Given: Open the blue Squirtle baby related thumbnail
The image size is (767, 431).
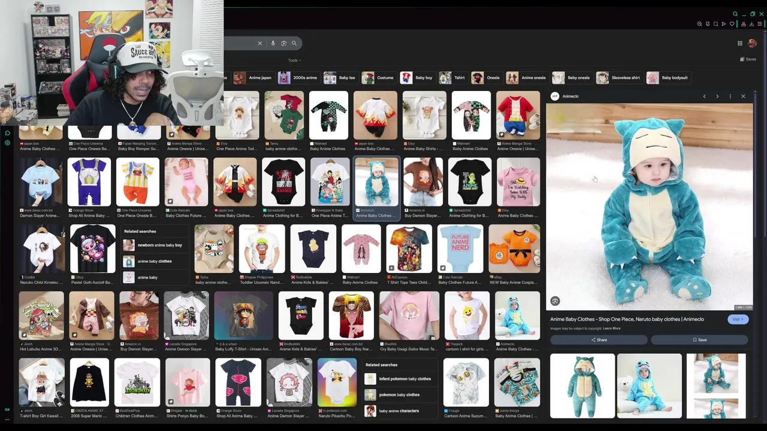Looking at the screenshot, I should 650,386.
